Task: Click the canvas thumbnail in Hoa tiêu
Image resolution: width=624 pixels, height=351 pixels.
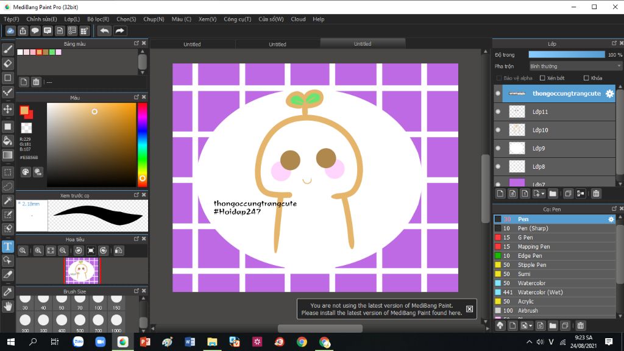Action: 82,271
